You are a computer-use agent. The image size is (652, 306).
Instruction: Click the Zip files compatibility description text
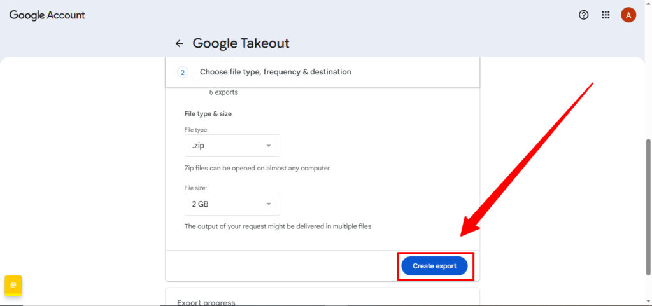coord(257,169)
